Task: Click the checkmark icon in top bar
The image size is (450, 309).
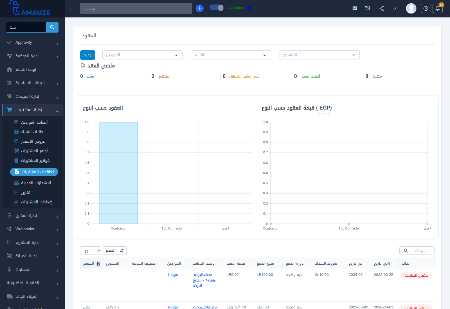Action: point(395,8)
